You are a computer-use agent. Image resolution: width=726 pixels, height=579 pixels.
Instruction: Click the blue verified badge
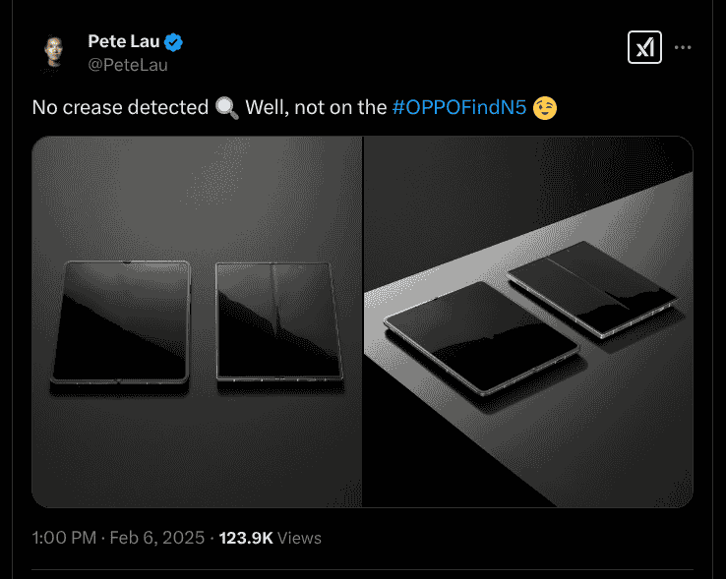[174, 42]
